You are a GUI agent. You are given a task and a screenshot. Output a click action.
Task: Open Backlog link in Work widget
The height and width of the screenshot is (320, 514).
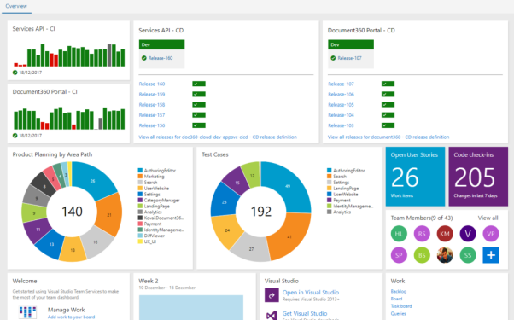(398, 291)
